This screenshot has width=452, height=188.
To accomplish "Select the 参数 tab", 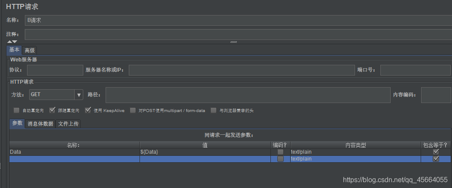I will click(17, 123).
